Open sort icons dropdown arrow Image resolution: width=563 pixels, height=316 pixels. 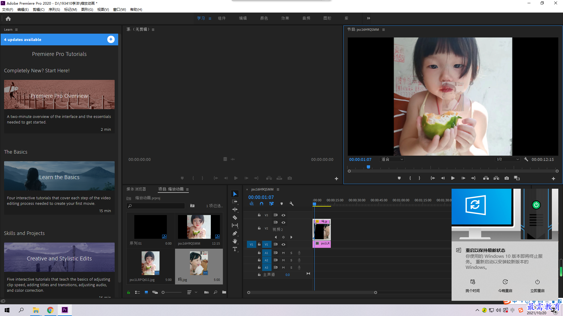[x=196, y=292]
